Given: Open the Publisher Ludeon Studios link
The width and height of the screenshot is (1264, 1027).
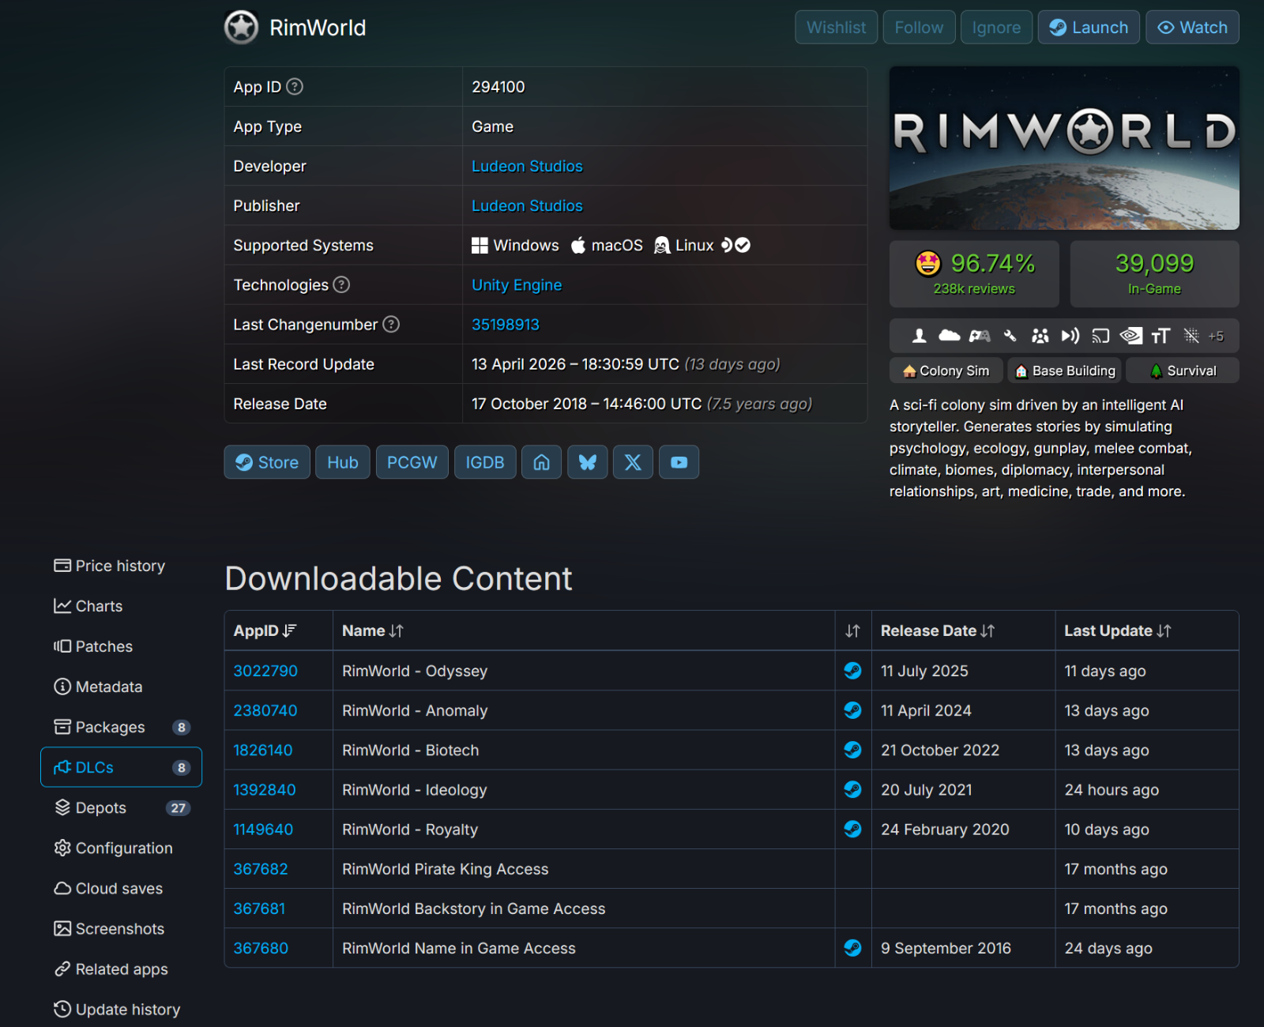Looking at the screenshot, I should 527,205.
